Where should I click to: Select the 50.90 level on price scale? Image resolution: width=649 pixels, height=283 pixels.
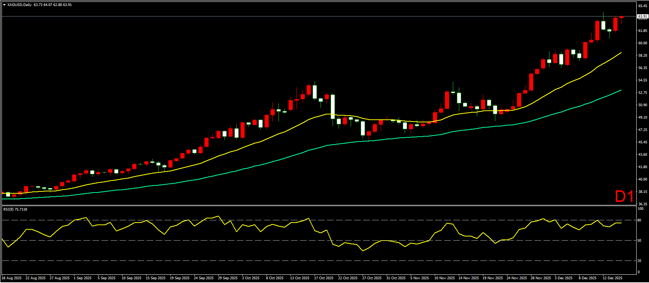(642, 105)
